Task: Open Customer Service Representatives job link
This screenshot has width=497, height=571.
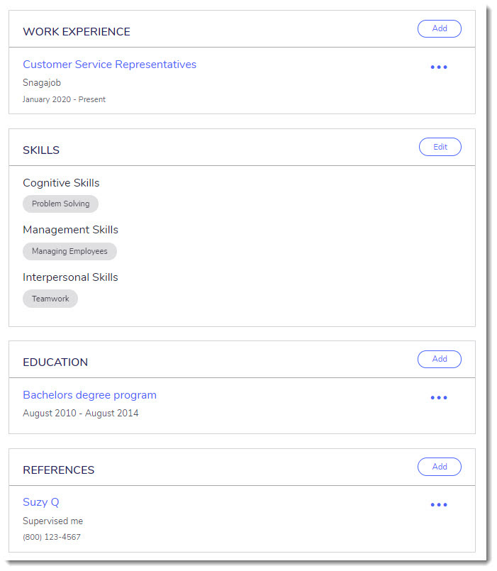Action: 109,65
